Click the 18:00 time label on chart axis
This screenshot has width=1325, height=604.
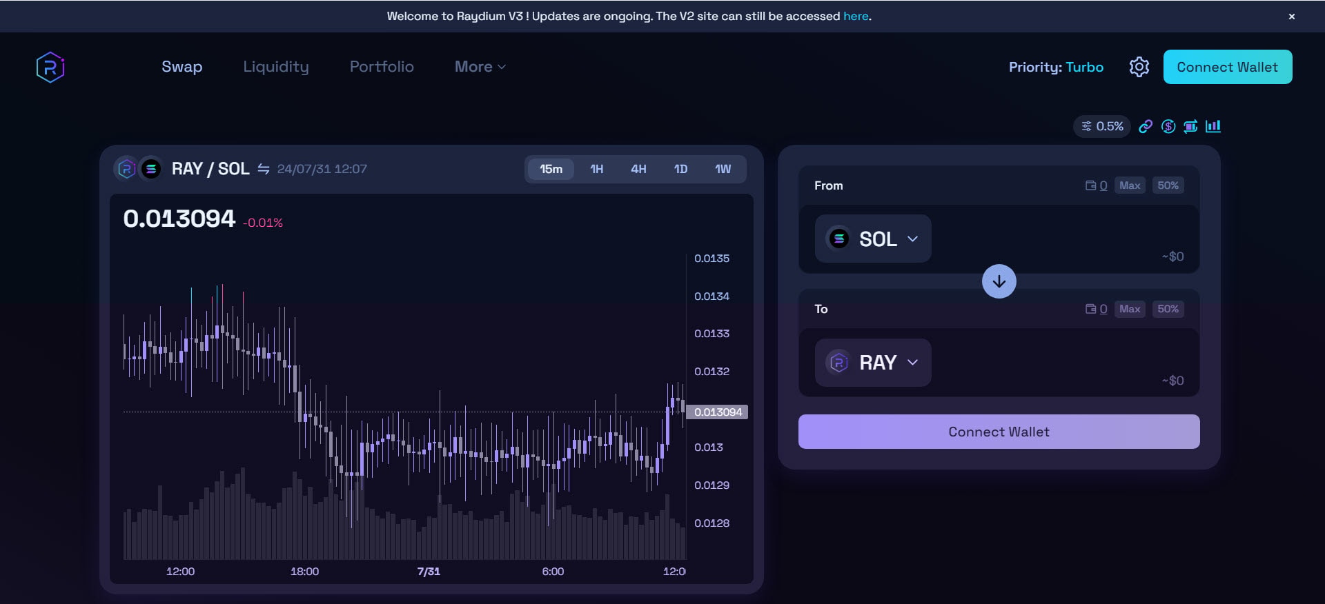(304, 572)
